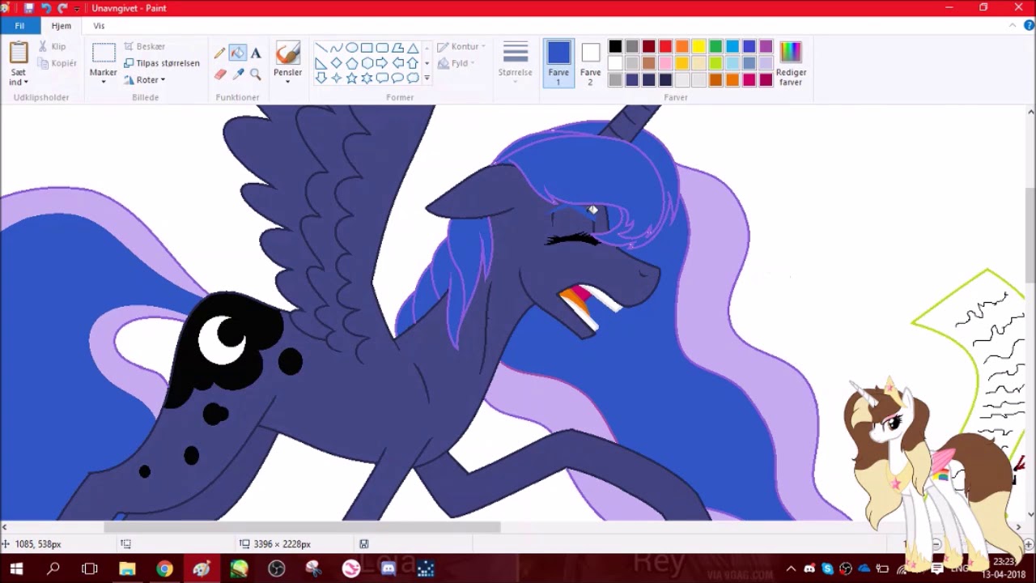This screenshot has width=1036, height=583.
Task: Expand the Pensler brushes dropdown arrow
Action: pyautogui.click(x=287, y=82)
